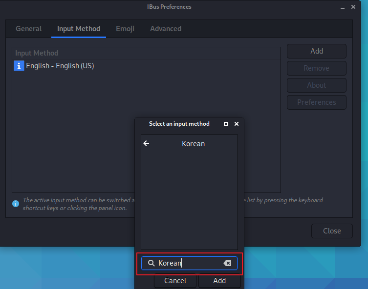Clear the Korean search text
368x289 pixels.
(x=227, y=263)
